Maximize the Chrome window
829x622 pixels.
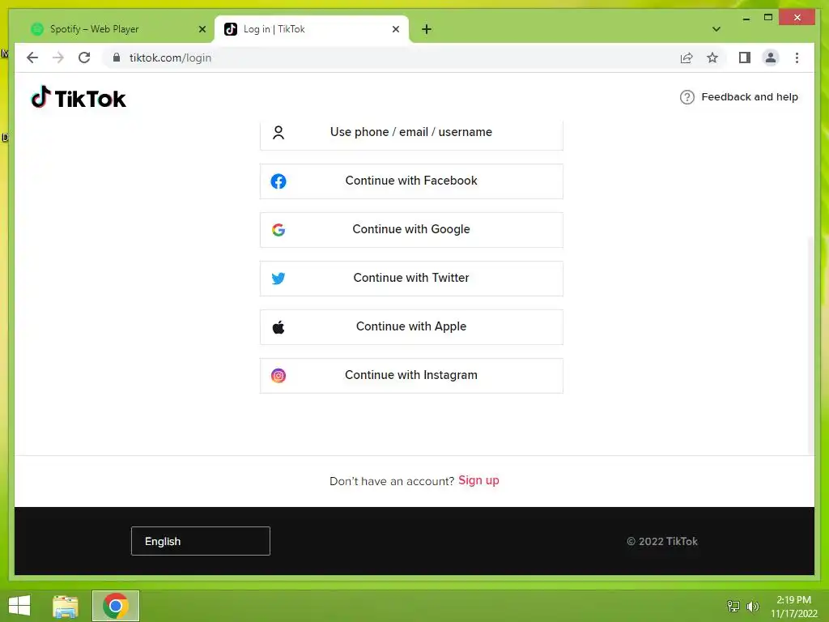[768, 18]
